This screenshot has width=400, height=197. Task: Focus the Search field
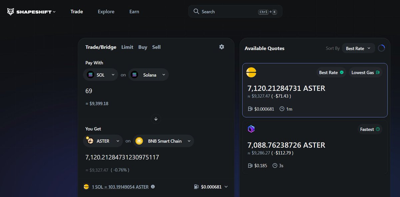coord(235,11)
